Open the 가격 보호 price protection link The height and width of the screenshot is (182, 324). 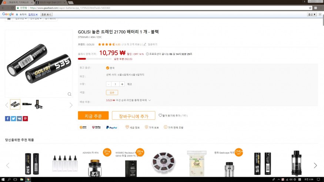click(x=152, y=128)
